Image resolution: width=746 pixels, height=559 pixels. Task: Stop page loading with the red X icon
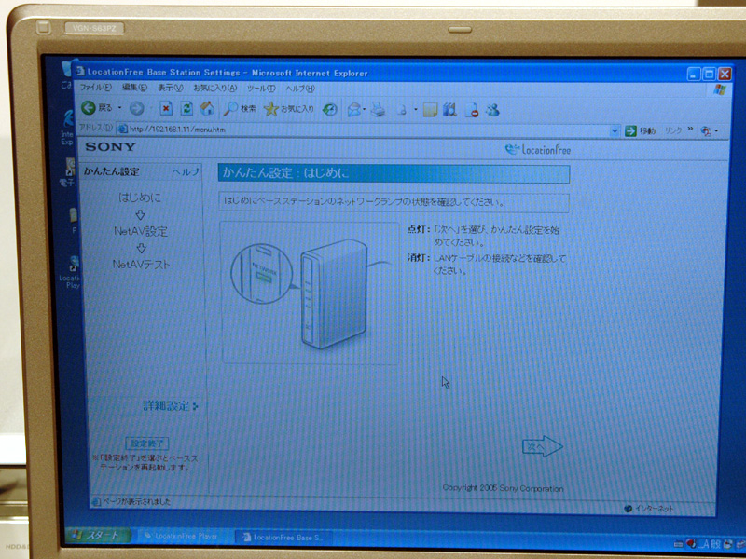(x=166, y=109)
